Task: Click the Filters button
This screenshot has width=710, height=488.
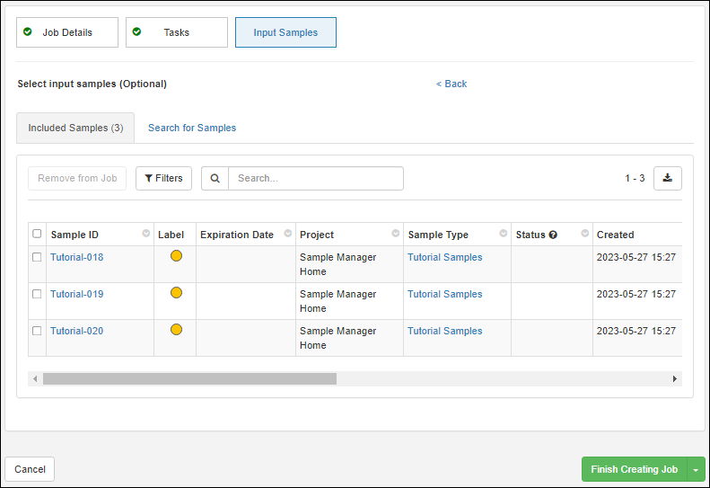Action: pos(164,178)
